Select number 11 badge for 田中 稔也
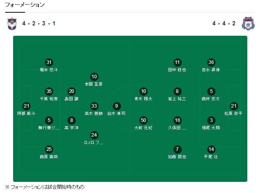This screenshot has width=260, height=193. click(x=177, y=62)
